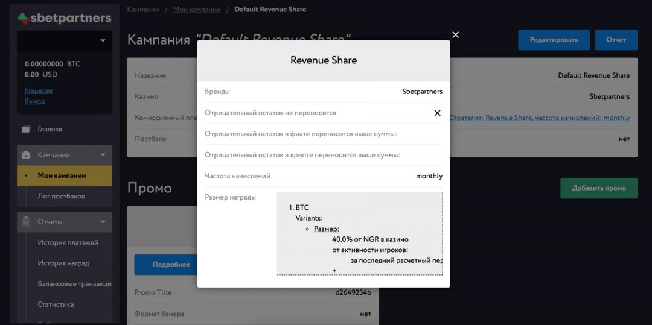Click the green Добавить промо button
Viewport: 652px width, 325px height.
598,188
